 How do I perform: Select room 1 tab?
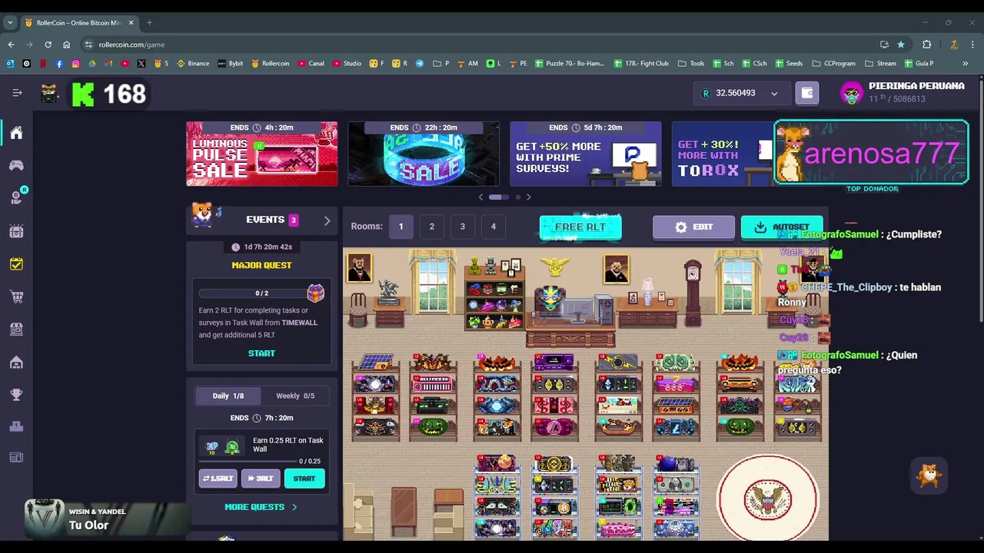pos(401,227)
